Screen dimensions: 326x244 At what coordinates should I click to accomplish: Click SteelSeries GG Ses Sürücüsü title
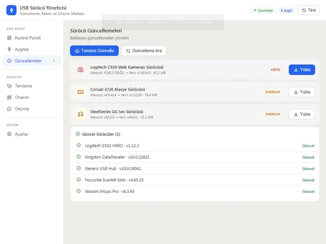(117, 112)
